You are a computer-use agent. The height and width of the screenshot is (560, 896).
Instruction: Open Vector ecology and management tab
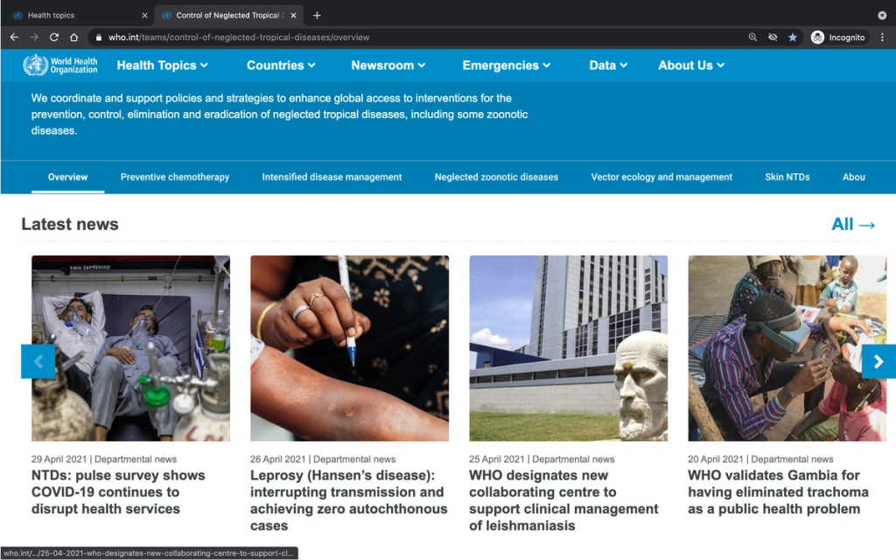coord(661,177)
